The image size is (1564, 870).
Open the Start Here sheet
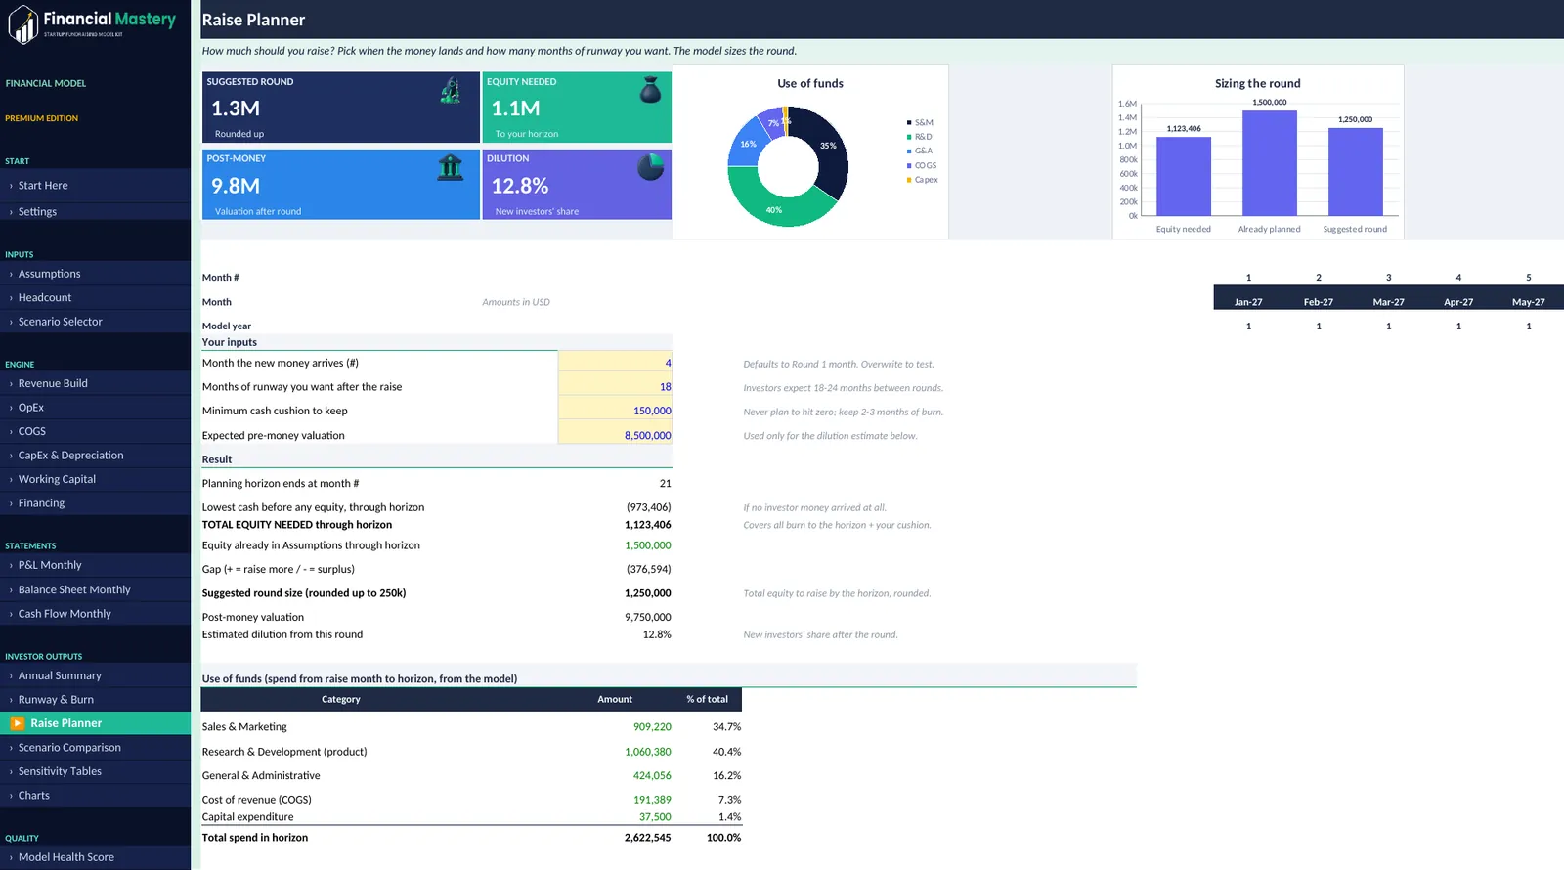tap(95, 186)
